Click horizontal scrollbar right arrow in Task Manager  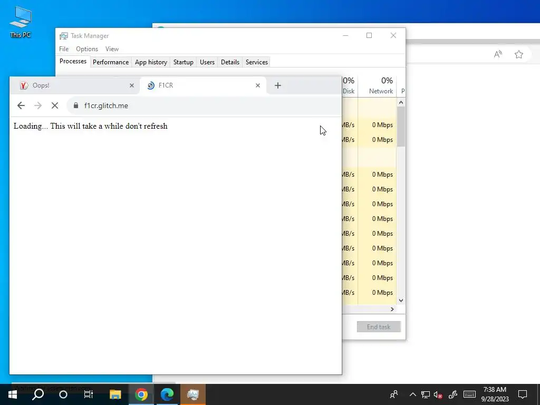pos(392,309)
